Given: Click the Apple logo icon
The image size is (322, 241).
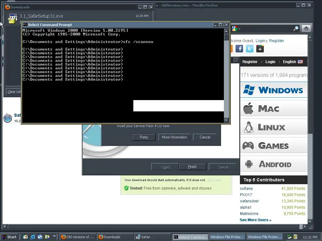Looking at the screenshot, I should 248,108.
